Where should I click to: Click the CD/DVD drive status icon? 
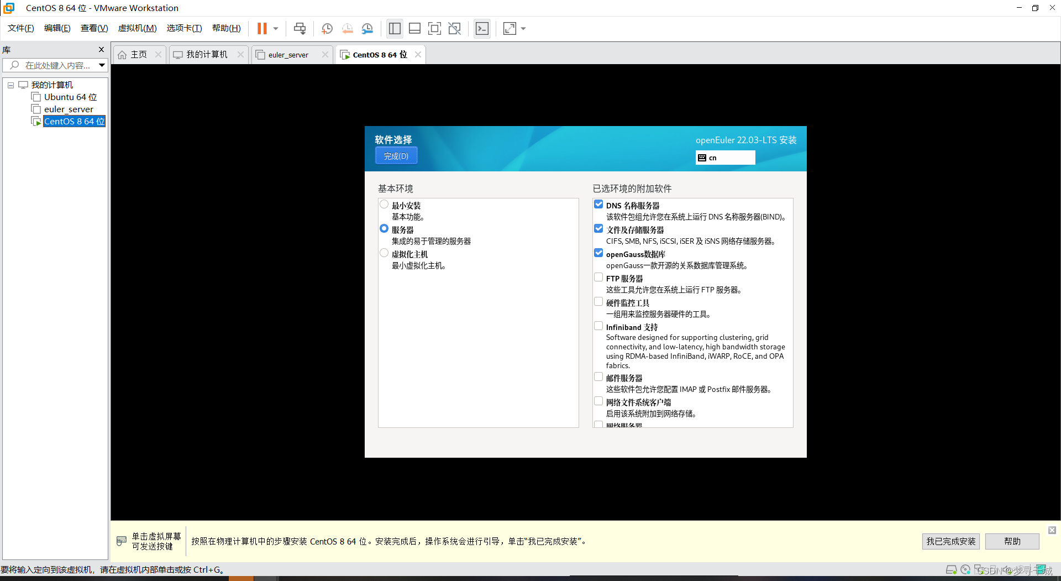click(x=965, y=570)
